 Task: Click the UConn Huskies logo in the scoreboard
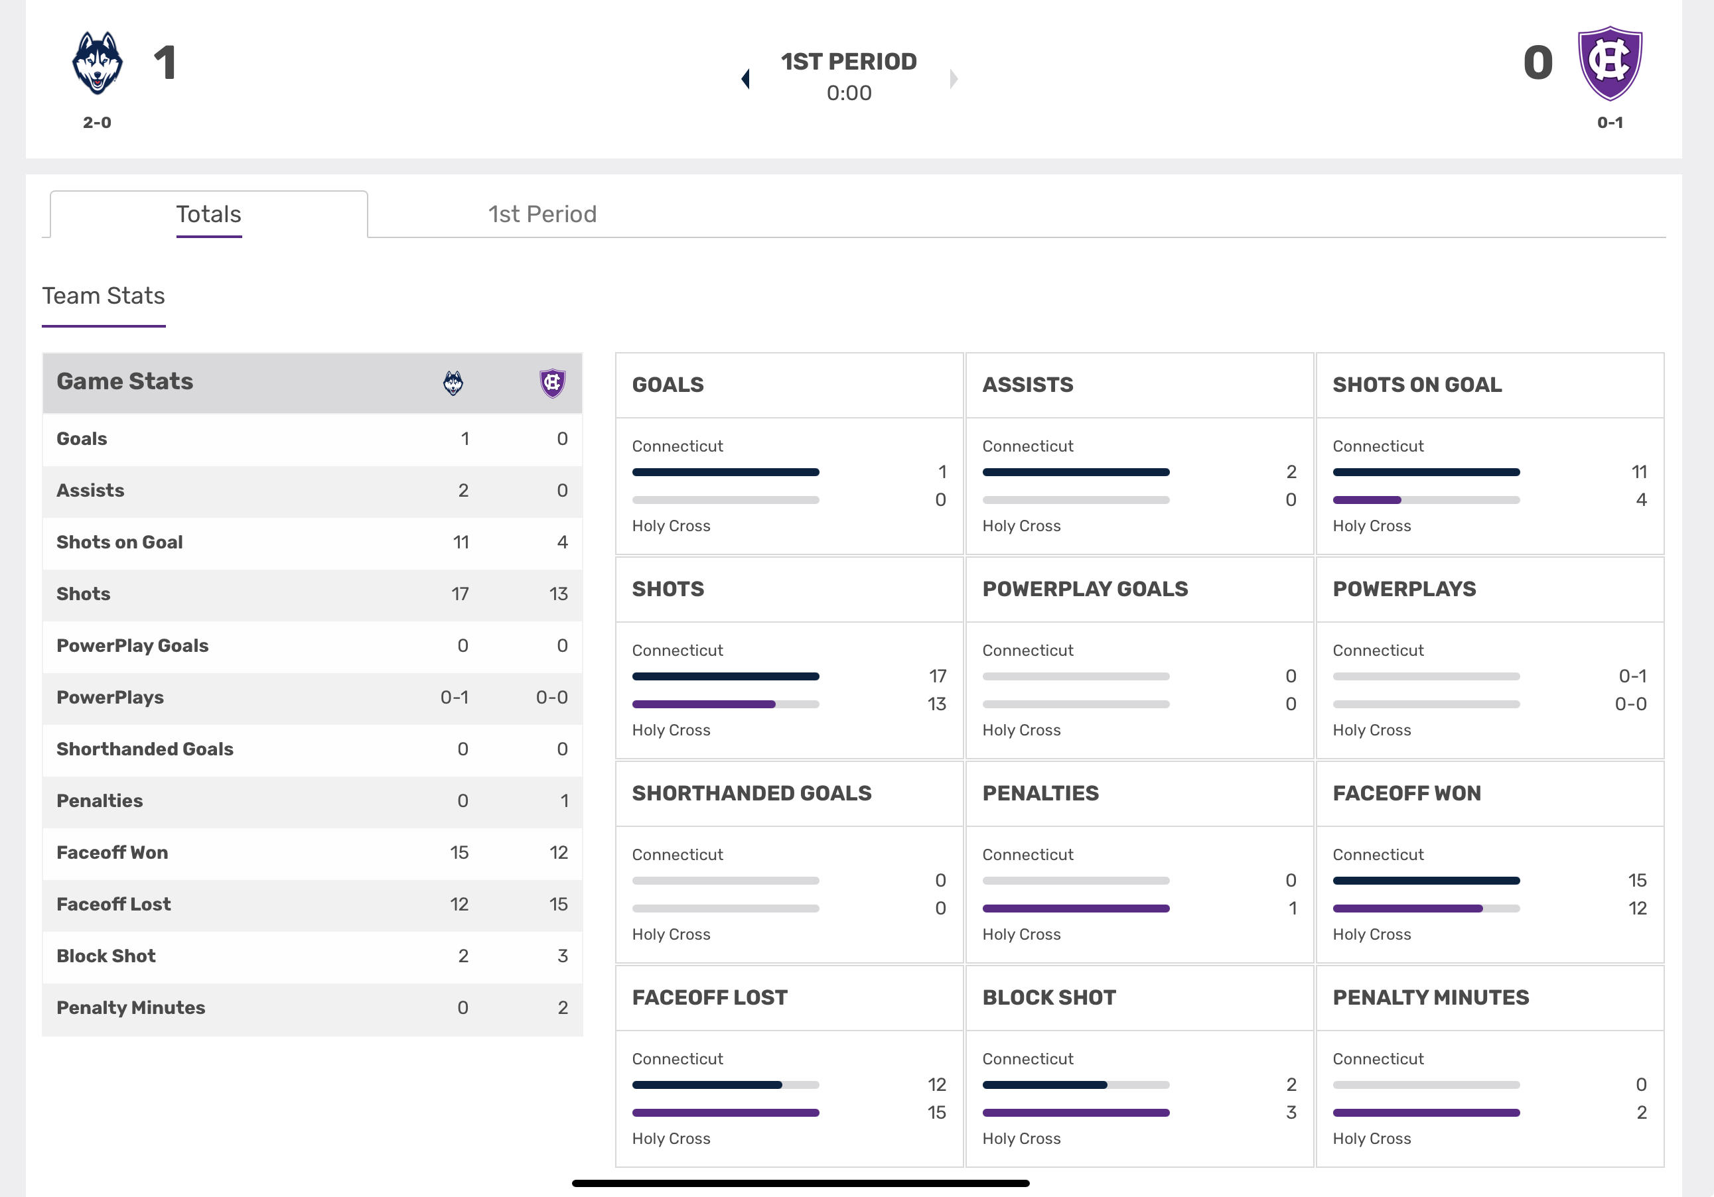pos(97,64)
